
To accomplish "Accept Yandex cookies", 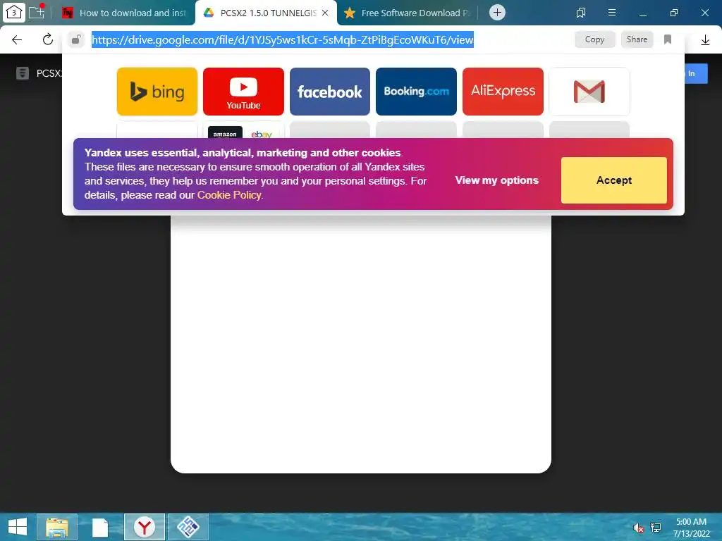I will pyautogui.click(x=614, y=180).
